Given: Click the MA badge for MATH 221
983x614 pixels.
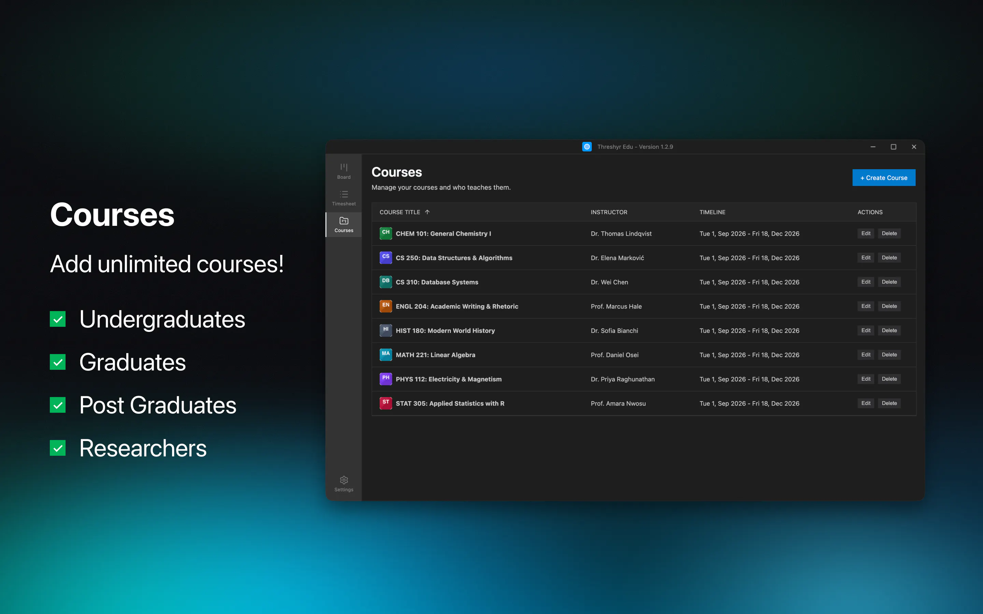Looking at the screenshot, I should pos(385,354).
